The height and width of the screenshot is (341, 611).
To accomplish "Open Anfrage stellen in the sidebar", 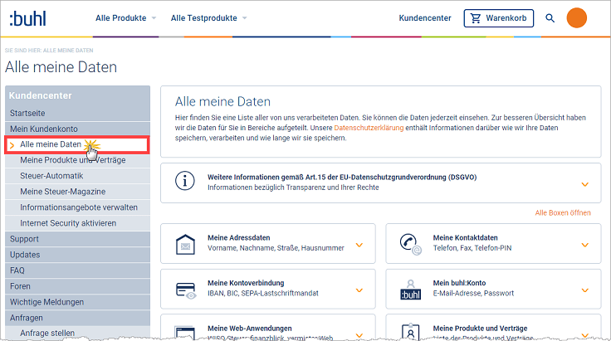I will tap(77, 333).
